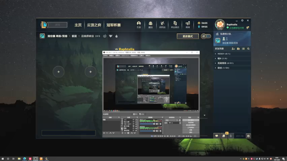Click the first mixer channel volume slider

[147, 124]
